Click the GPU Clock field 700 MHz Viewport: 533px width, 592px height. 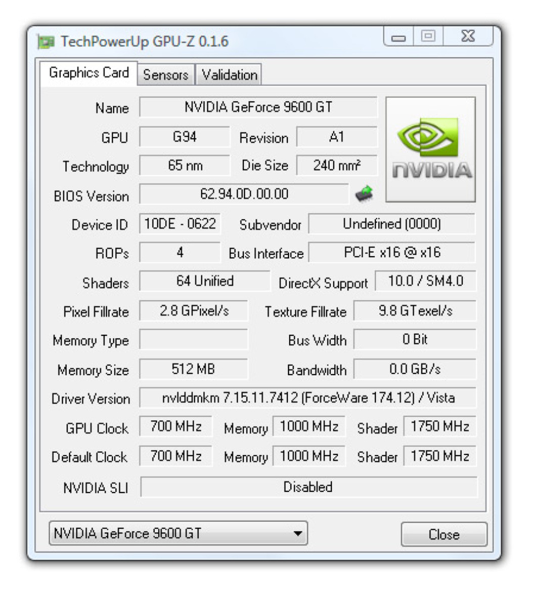175,426
